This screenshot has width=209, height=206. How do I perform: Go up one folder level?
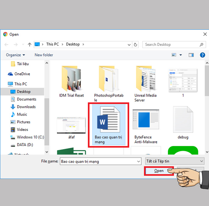(30, 45)
